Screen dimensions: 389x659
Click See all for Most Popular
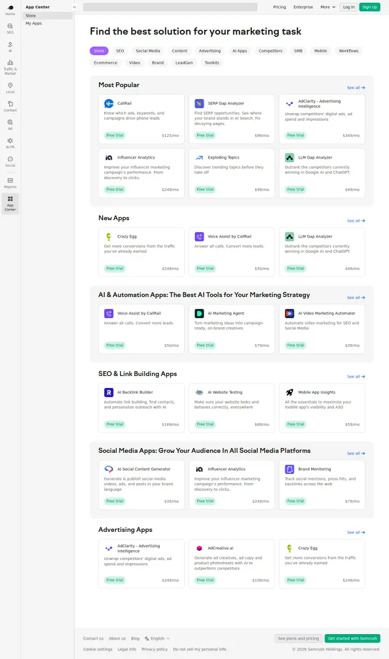[356, 88]
